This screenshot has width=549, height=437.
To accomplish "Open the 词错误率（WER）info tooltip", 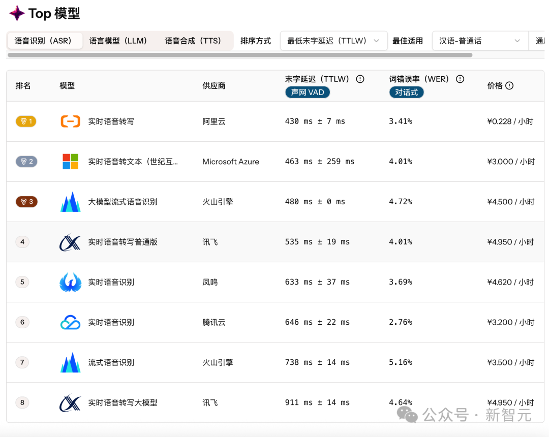I will pos(460,79).
